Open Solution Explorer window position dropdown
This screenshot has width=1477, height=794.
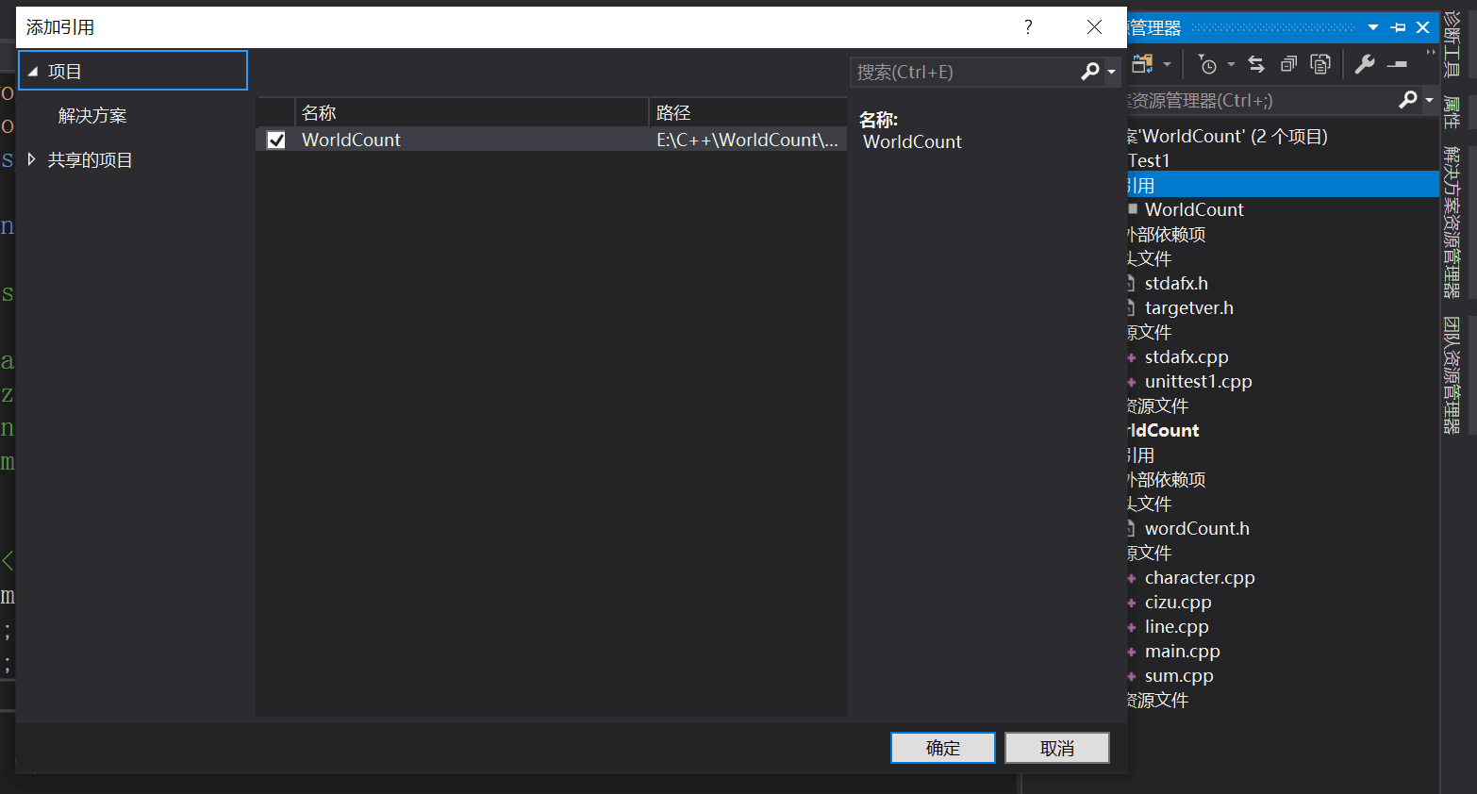coord(1373,27)
